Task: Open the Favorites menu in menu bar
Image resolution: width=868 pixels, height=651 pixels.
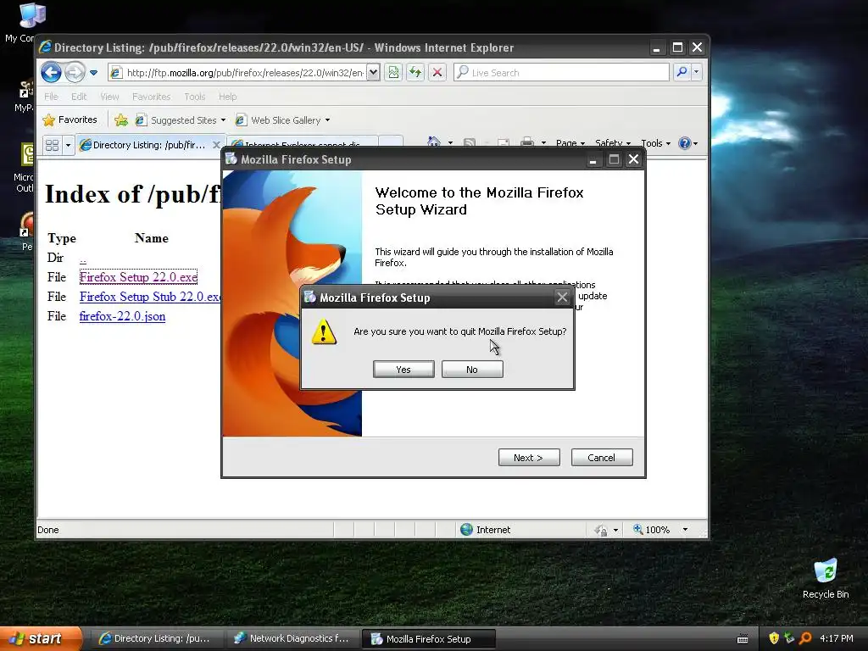Action: pyautogui.click(x=151, y=97)
